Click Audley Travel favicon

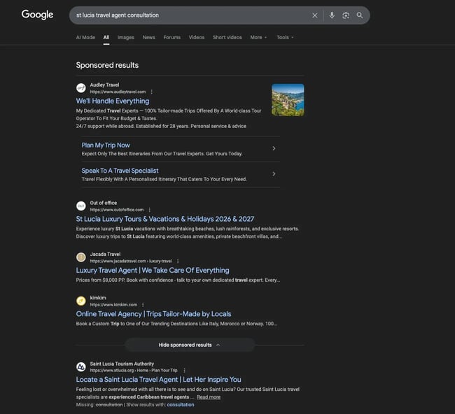[x=81, y=88]
